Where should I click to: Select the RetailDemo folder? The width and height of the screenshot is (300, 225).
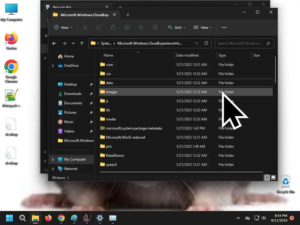[186, 156]
